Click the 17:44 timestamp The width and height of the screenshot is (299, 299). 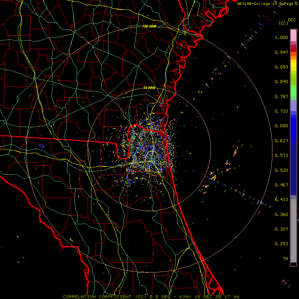[232, 297]
